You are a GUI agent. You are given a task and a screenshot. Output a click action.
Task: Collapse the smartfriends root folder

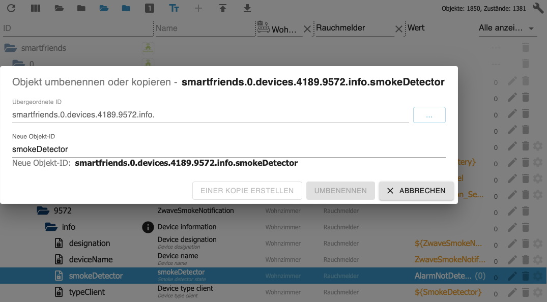coord(10,48)
